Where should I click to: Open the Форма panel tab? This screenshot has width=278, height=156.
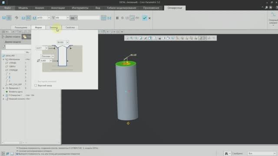[x=38, y=27]
